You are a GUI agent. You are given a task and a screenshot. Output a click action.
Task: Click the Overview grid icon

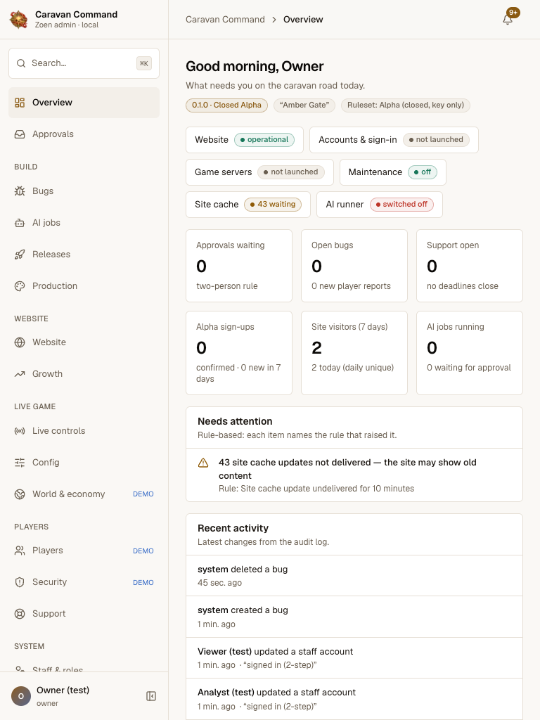point(20,103)
